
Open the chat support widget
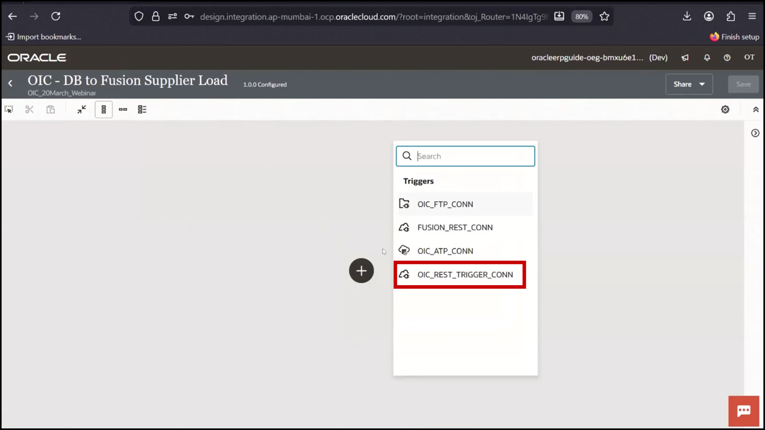(743, 411)
